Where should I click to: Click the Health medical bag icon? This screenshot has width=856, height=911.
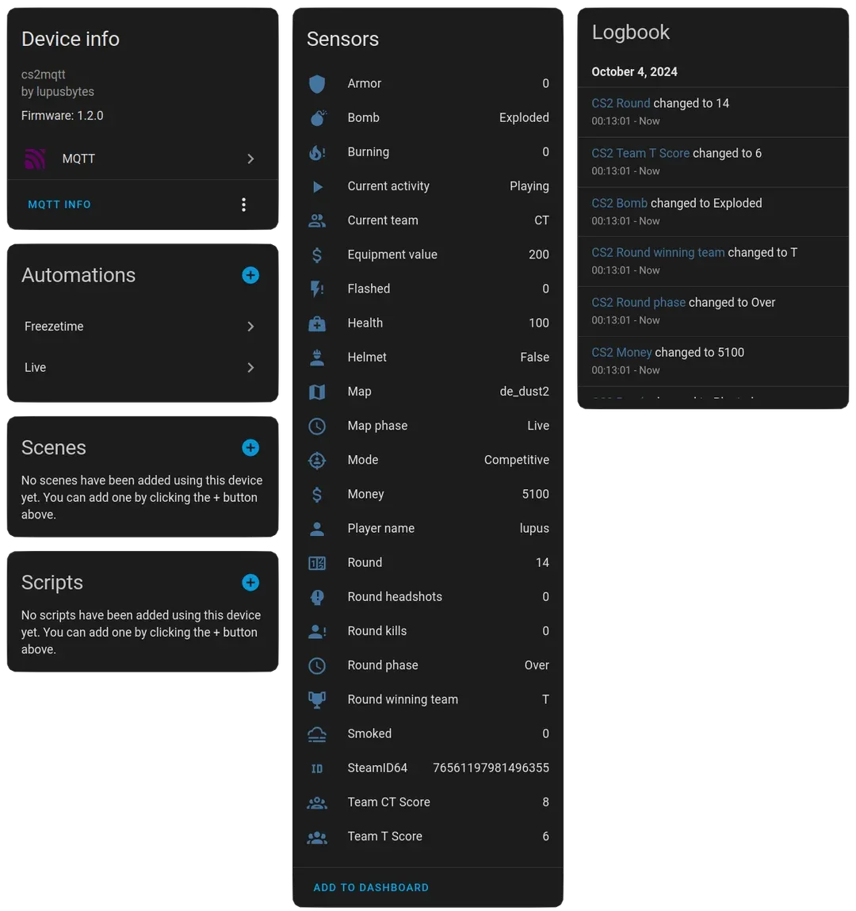click(x=317, y=323)
